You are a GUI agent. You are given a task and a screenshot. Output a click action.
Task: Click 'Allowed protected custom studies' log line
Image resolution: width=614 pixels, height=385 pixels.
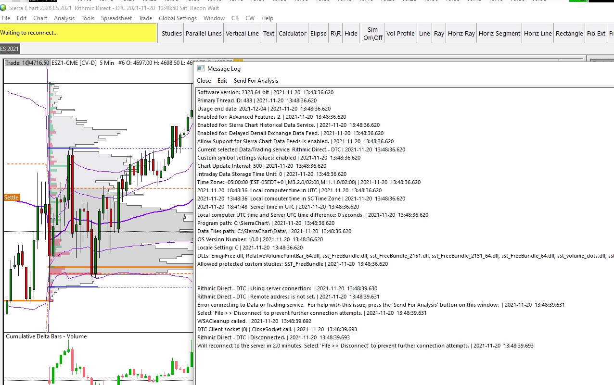coord(293,264)
